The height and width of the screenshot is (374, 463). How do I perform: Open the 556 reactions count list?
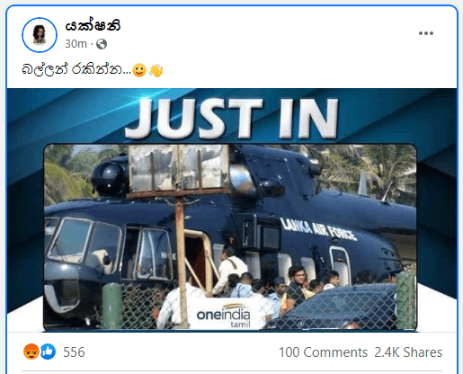click(x=74, y=352)
